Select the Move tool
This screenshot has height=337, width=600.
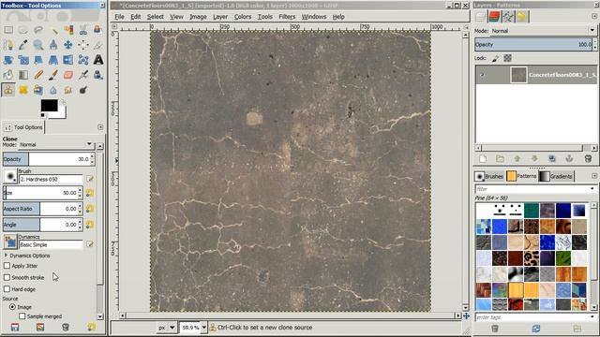pyautogui.click(x=68, y=45)
